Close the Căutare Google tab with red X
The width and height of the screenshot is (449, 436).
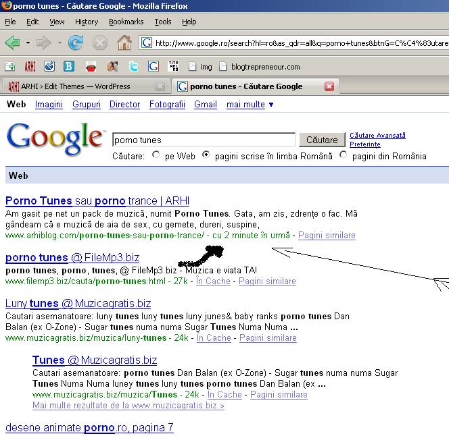click(329, 86)
